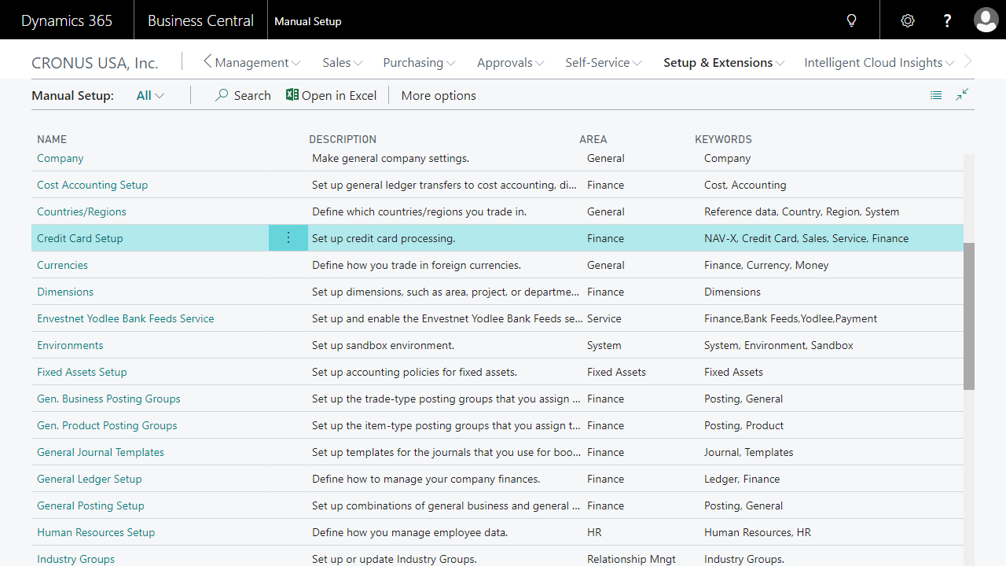This screenshot has height=566, width=1006.
Task: Select 'Make general company settings.' description
Action: [x=391, y=158]
